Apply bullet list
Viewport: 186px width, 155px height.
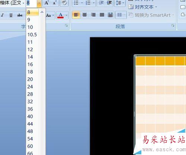click(76, 3)
